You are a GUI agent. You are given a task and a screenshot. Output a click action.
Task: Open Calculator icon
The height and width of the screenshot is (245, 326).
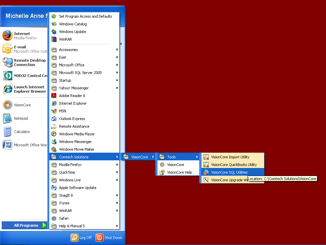7,132
